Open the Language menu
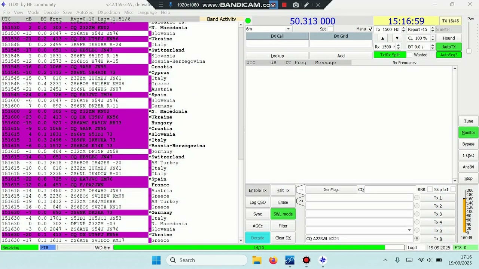This screenshot has width=479, height=269. point(147,12)
